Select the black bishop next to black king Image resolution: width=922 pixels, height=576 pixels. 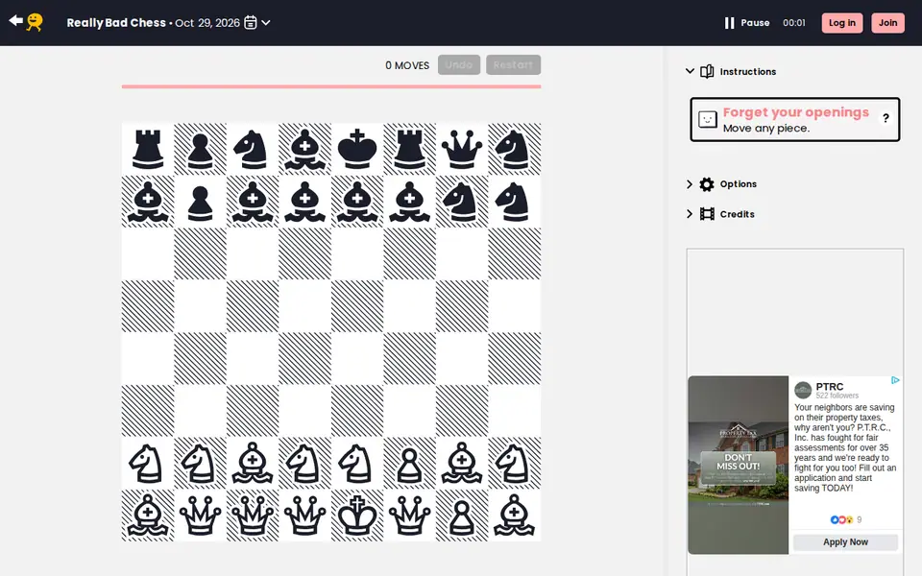(304, 150)
